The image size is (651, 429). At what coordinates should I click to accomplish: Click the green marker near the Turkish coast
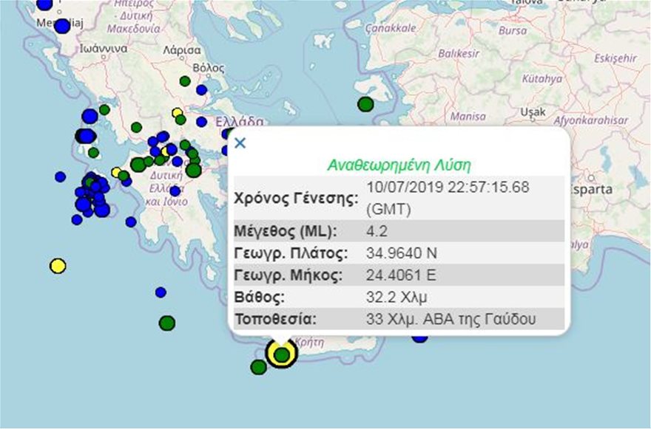[x=365, y=104]
